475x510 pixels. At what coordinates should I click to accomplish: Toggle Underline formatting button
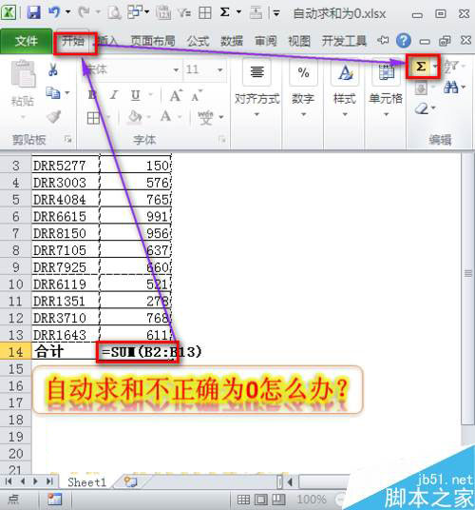coord(136,95)
